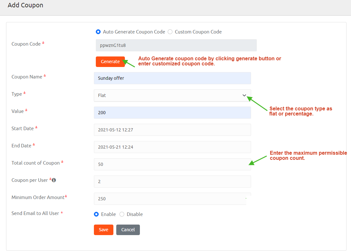Click the Send Email to All User label
Image resolution: width=351 pixels, height=252 pixels.
35,213
